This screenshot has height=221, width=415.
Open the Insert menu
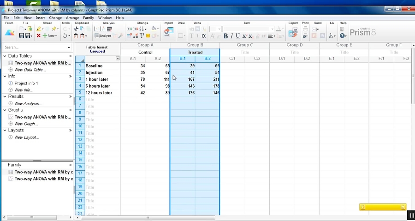pos(40,18)
